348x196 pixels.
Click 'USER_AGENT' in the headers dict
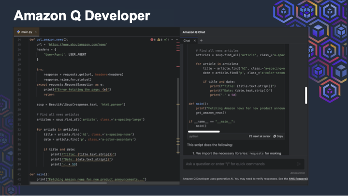[77, 54]
